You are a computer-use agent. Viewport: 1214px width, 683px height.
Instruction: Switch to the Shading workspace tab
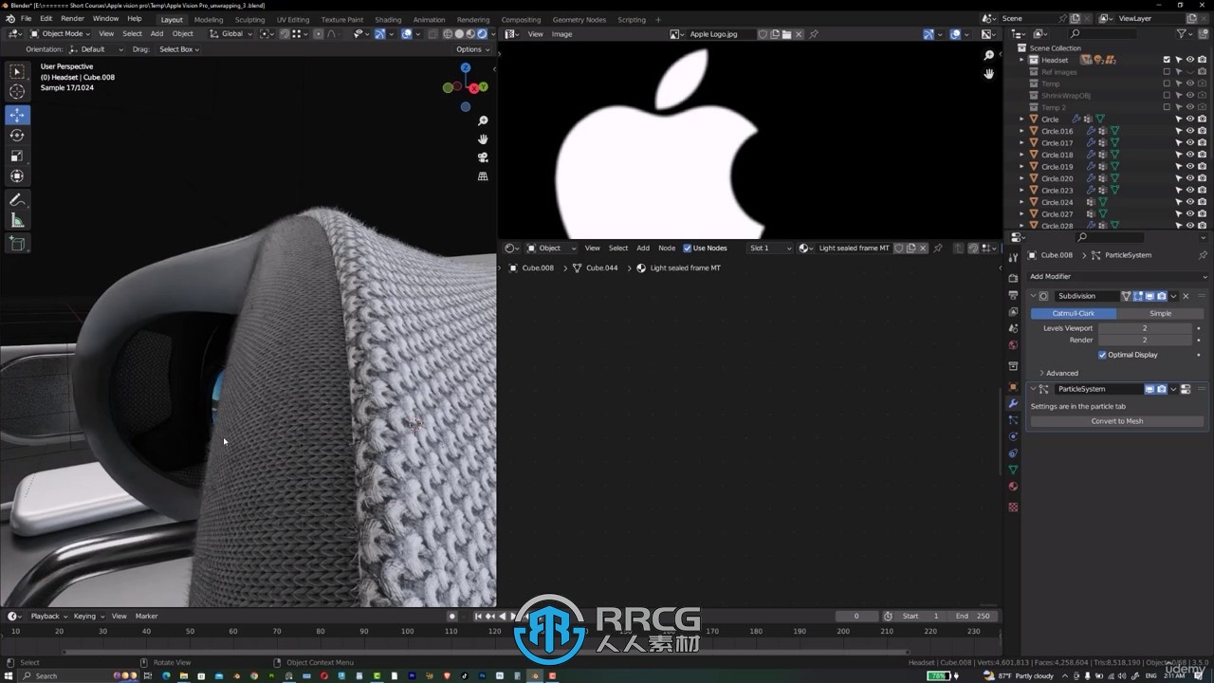click(x=388, y=19)
